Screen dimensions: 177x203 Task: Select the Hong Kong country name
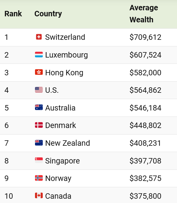tap(64, 73)
